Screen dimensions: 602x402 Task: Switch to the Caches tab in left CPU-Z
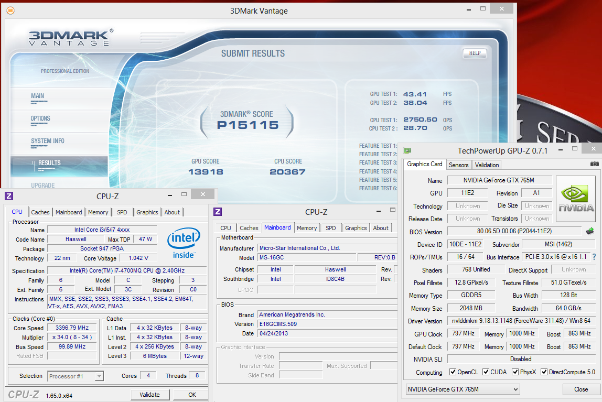pyautogui.click(x=40, y=212)
